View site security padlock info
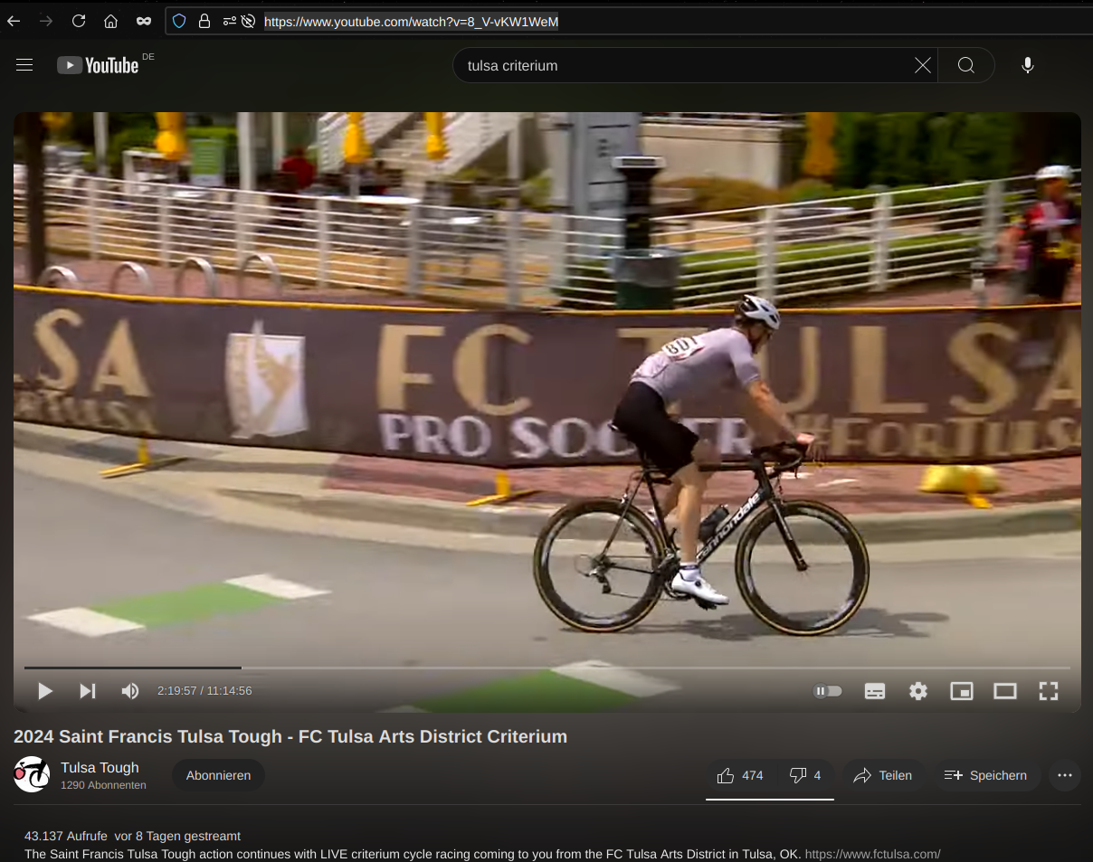Image resolution: width=1093 pixels, height=862 pixels. (204, 21)
